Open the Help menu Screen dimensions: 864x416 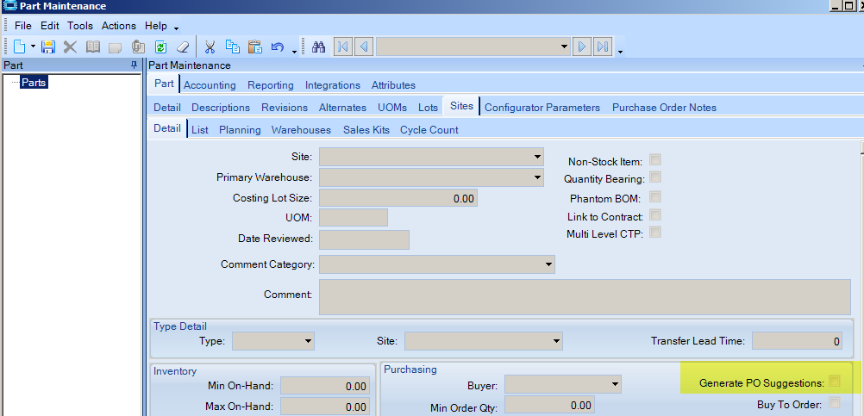coord(156,26)
